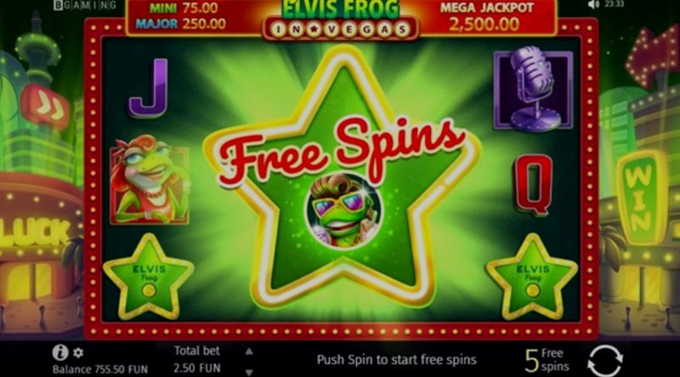Screen dimensions: 680x377
Task: Click the BGaming logo
Action: (84, 5)
